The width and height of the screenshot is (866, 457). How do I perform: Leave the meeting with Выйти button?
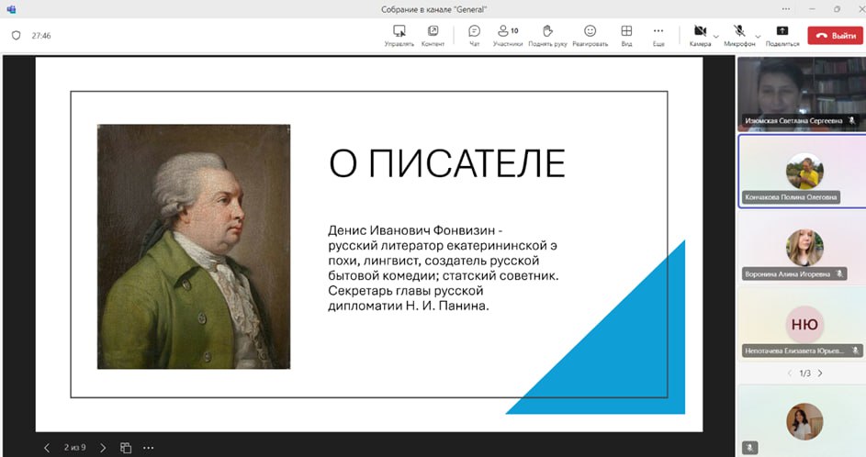[x=835, y=35]
